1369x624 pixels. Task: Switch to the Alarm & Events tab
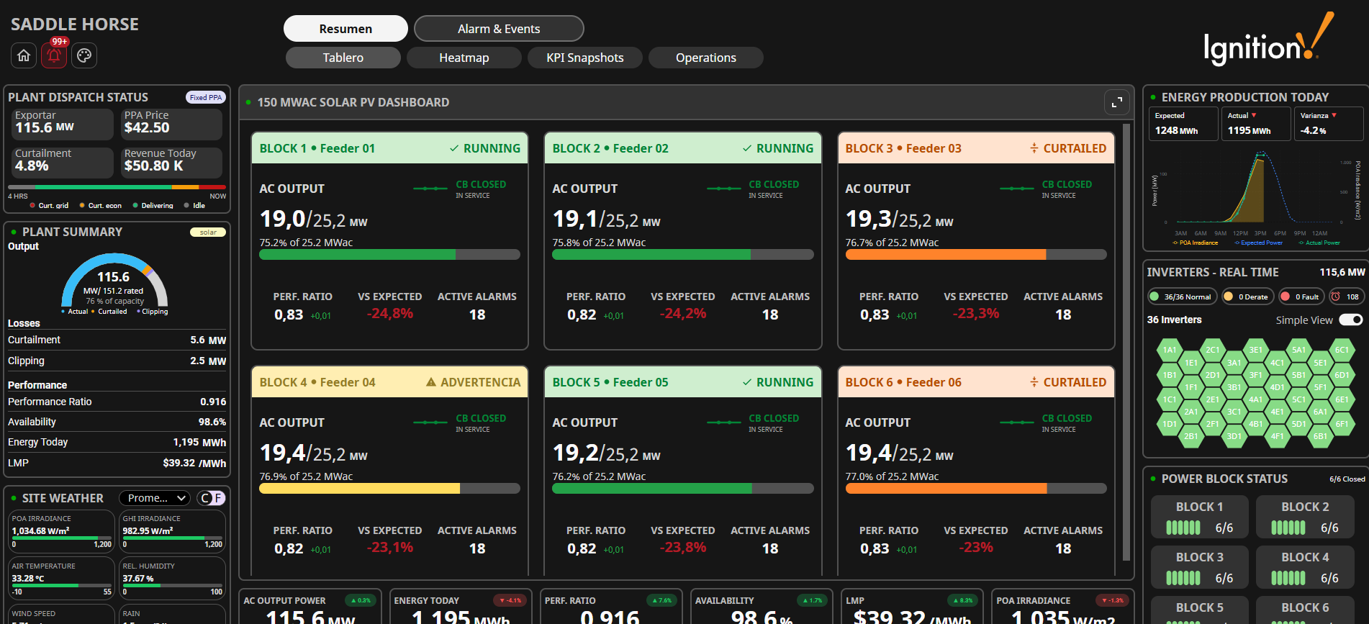(499, 29)
